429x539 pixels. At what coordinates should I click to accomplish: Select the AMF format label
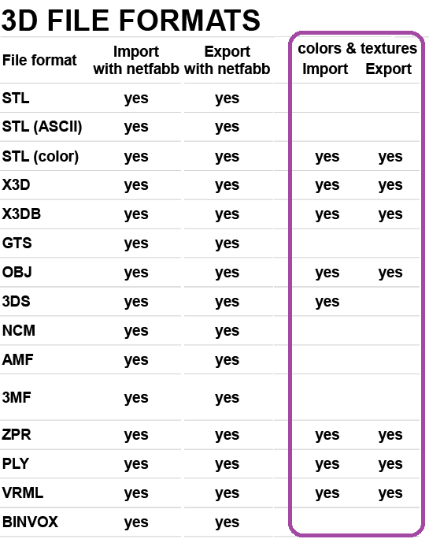click(17, 360)
